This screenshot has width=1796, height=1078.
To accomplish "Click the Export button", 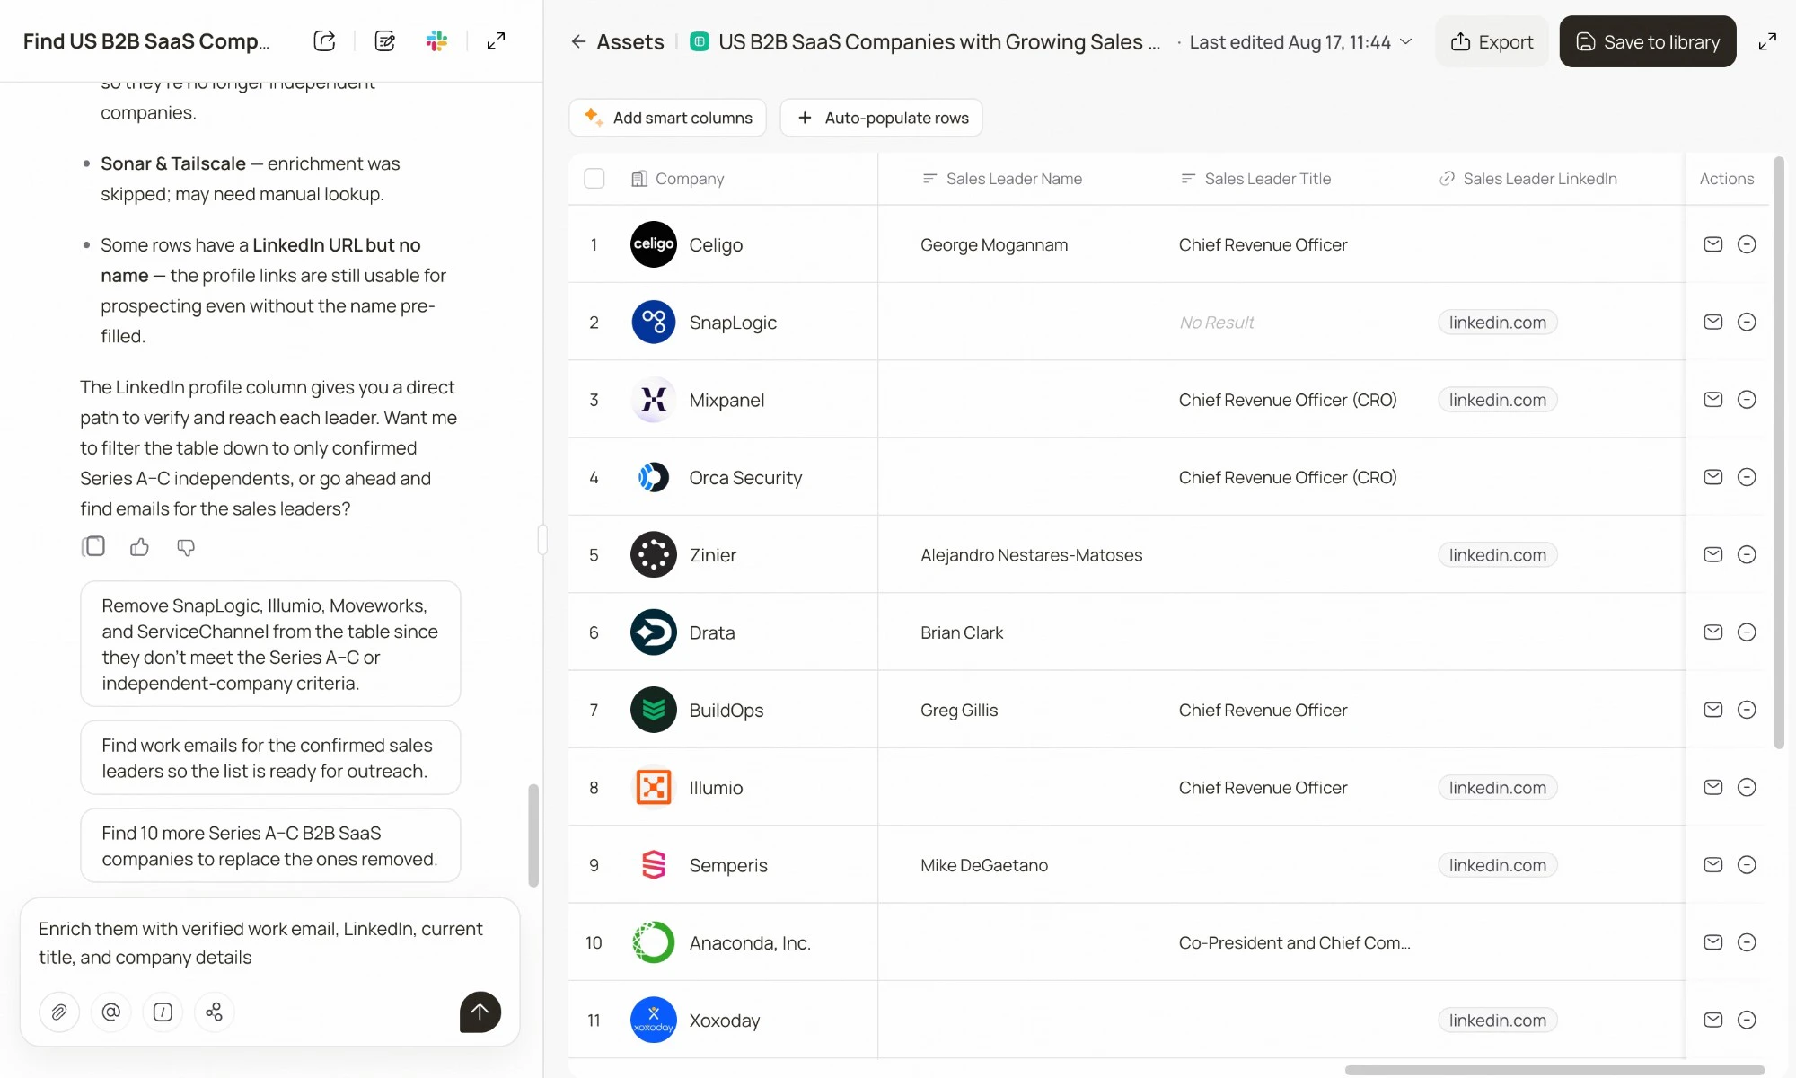I will coord(1492,42).
